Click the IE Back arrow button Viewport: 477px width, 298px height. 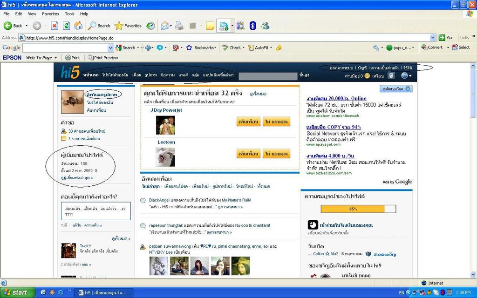13,26
